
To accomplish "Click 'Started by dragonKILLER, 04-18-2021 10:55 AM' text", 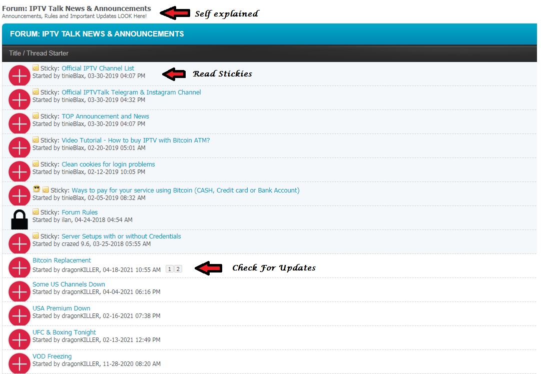I will (x=97, y=269).
